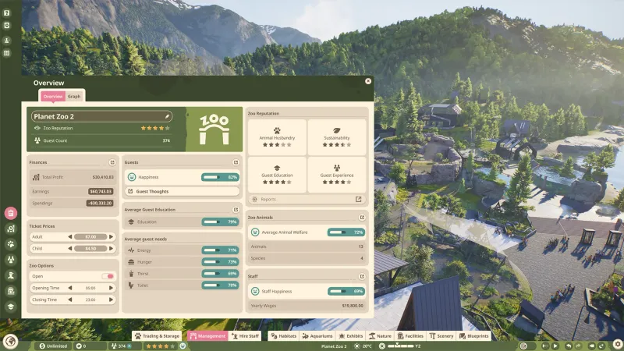
Task: Select the pink clipboard overview sidebar icon
Action: click(11, 213)
